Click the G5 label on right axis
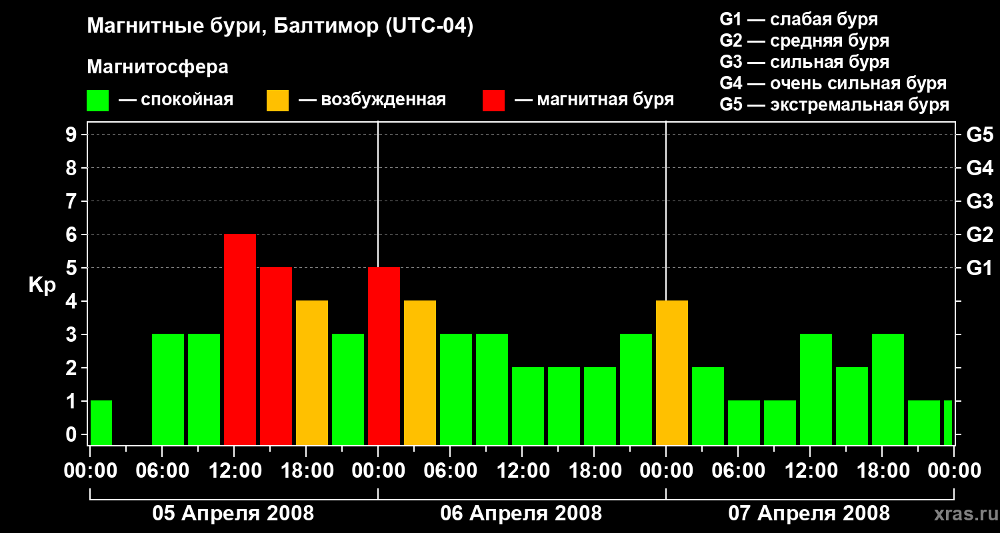This screenshot has height=533, width=1000. [x=979, y=135]
